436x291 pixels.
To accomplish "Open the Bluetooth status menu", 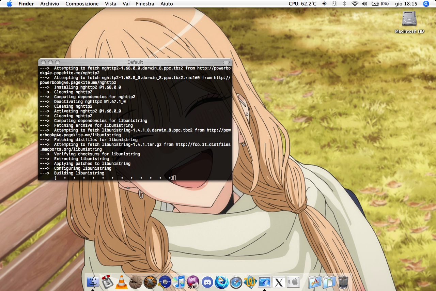I will (344, 4).
